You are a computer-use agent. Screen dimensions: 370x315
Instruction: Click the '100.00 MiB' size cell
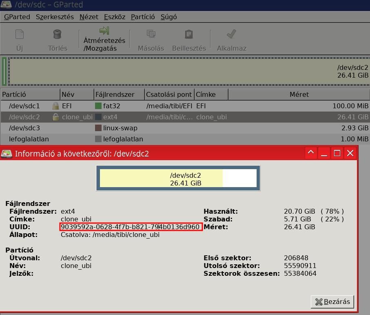[x=350, y=106]
